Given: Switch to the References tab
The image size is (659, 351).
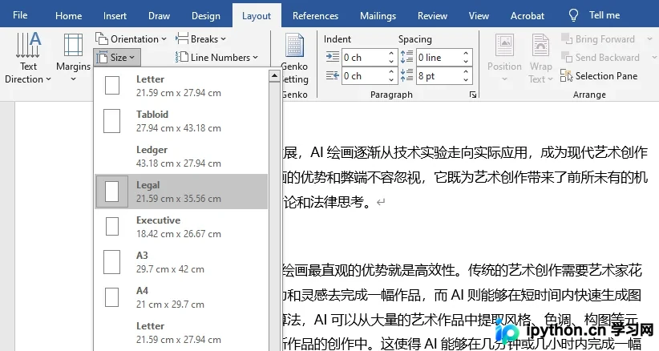Looking at the screenshot, I should point(315,16).
